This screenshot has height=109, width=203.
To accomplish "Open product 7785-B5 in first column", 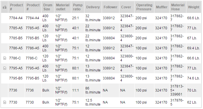I will click(16, 38).
